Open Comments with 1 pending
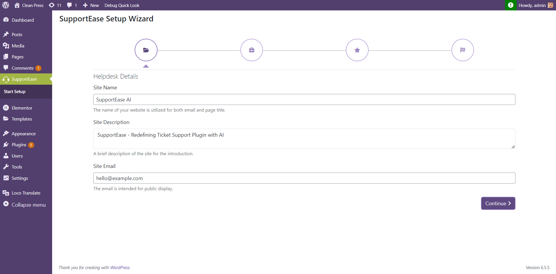 point(26,68)
